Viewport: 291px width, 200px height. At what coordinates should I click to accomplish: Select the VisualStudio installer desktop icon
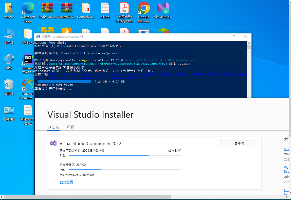[x=163, y=11]
